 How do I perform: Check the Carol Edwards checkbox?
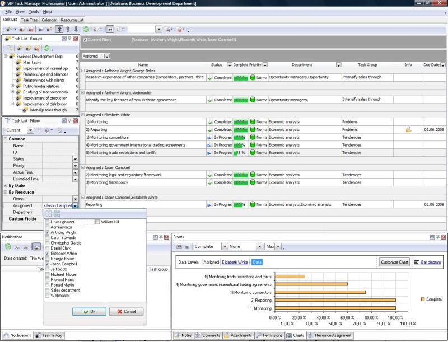pyautogui.click(x=47, y=237)
